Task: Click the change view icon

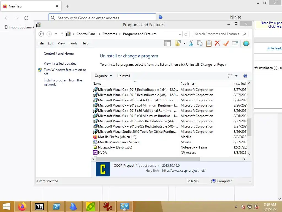Action: pos(230,76)
